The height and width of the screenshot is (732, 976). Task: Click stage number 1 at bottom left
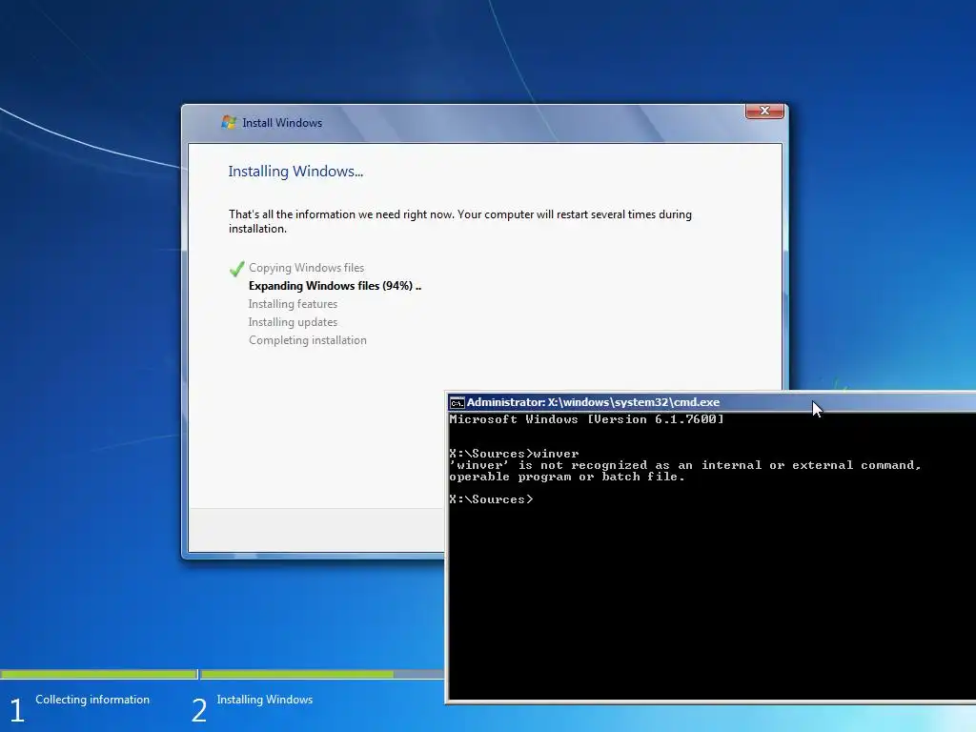click(17, 710)
